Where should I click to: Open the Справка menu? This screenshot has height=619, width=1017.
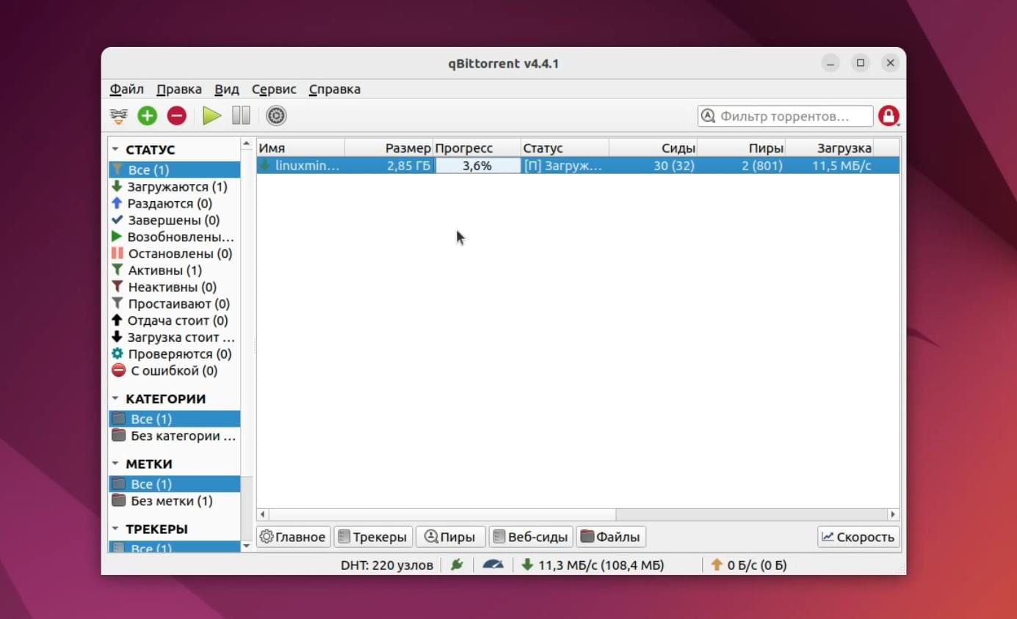coord(335,89)
